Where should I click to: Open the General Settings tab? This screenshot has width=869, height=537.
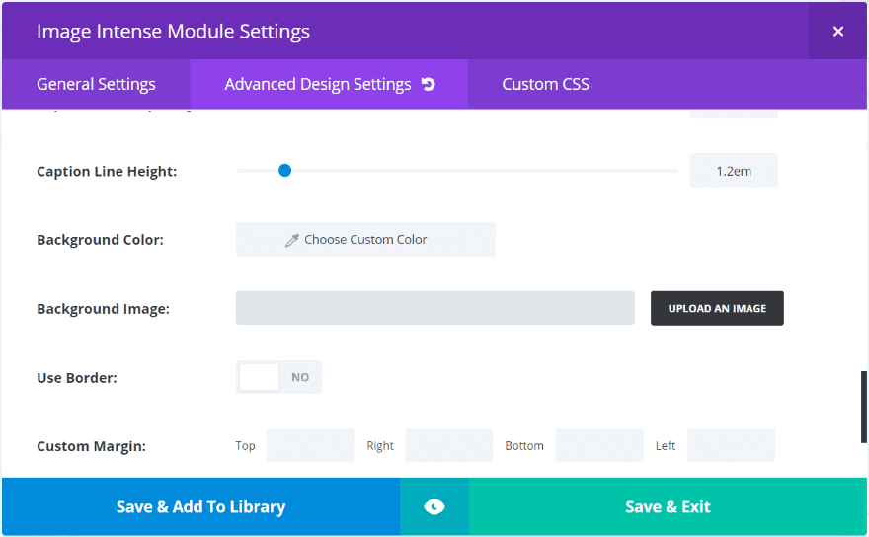(x=96, y=84)
